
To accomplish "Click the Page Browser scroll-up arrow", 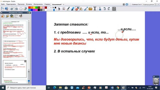I will [29, 20].
